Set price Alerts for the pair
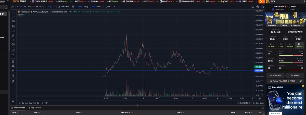The image size is (306, 115). [x=295, y=75]
